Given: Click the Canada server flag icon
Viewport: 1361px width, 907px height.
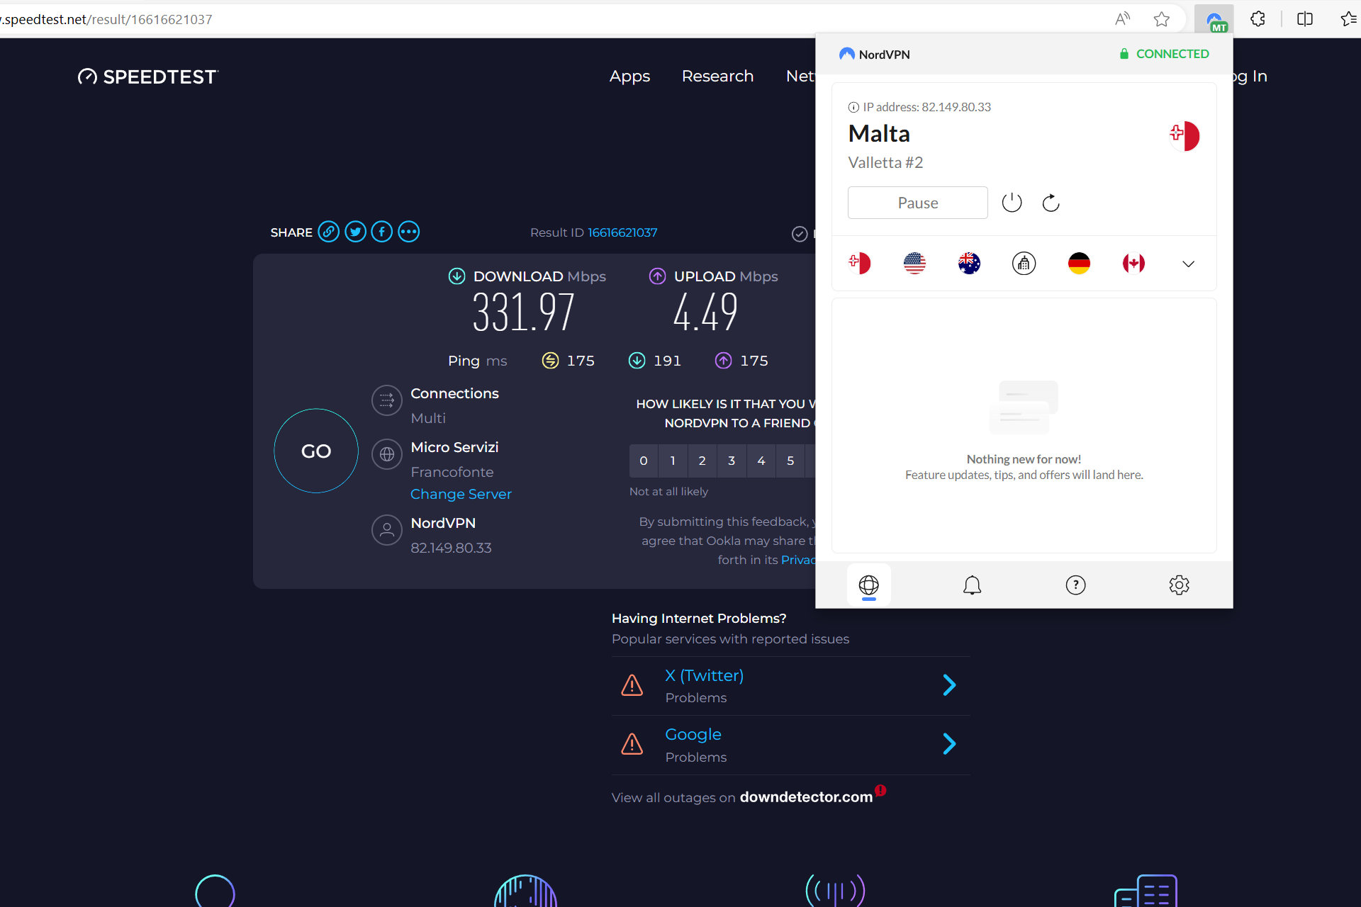Looking at the screenshot, I should pyautogui.click(x=1133, y=263).
